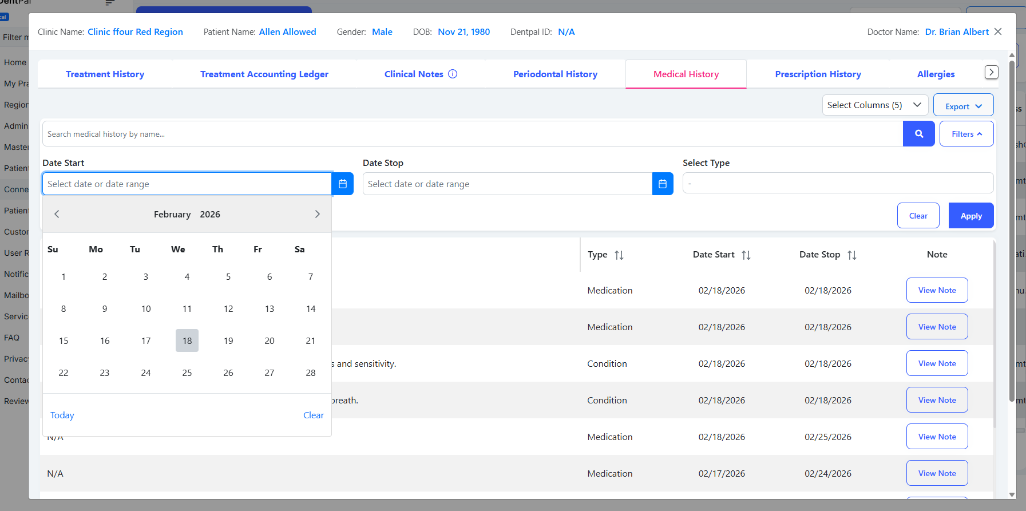The width and height of the screenshot is (1026, 511).
Task: Sort table by Type column
Action: click(619, 255)
